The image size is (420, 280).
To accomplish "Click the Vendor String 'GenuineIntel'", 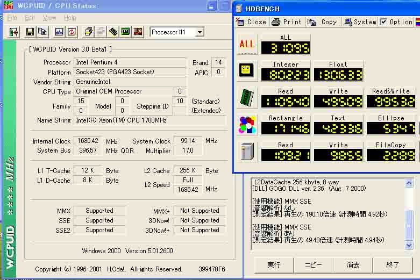I will coord(130,82).
